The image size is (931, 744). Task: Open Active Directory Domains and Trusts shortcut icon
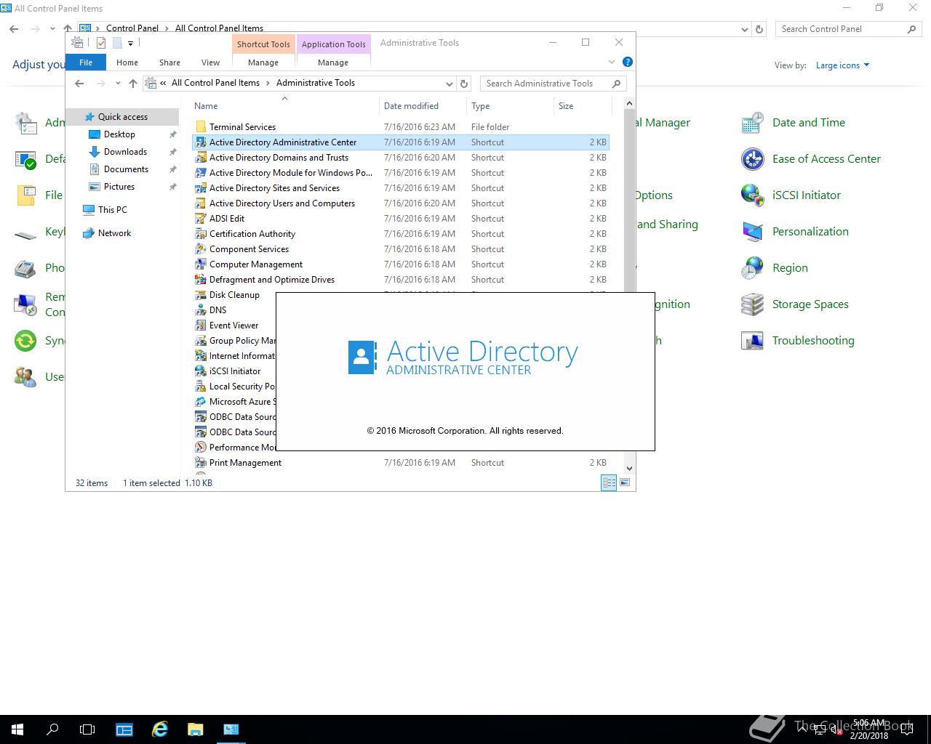[x=201, y=158]
